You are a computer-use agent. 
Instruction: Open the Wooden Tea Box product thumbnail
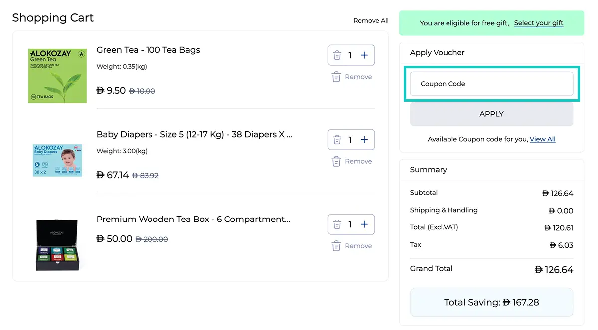57,245
